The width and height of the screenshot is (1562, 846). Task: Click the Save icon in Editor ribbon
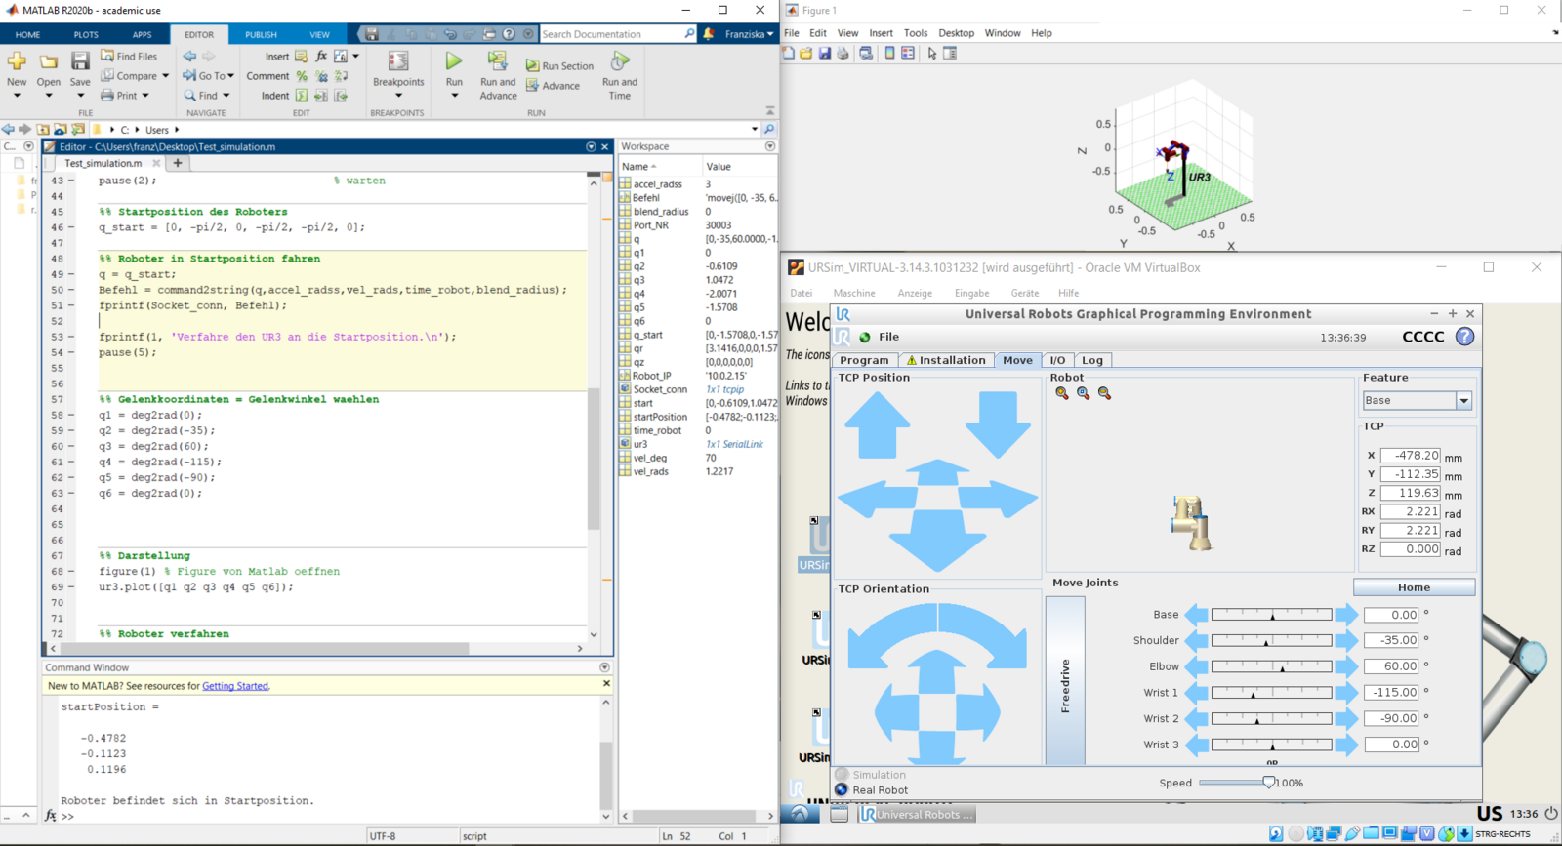coord(80,64)
